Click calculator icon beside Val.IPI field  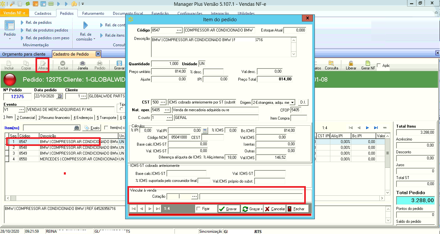tap(205, 130)
